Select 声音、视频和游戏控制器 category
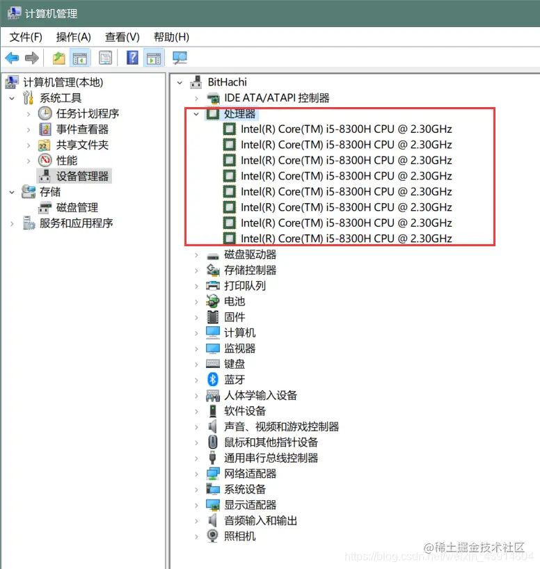540x569 pixels. pyautogui.click(x=281, y=426)
